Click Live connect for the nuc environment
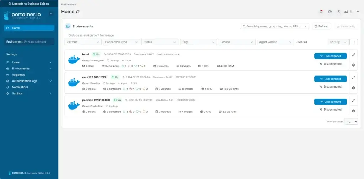 (330, 79)
